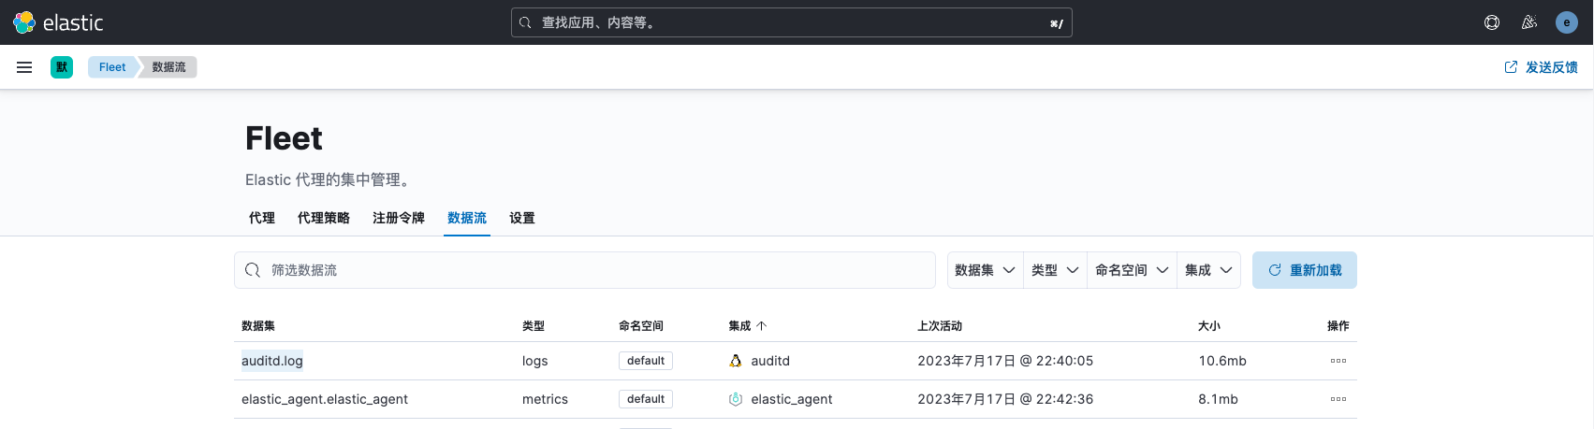Click magnifier icon in global search bar
This screenshot has height=429, width=1594.
(x=526, y=22)
